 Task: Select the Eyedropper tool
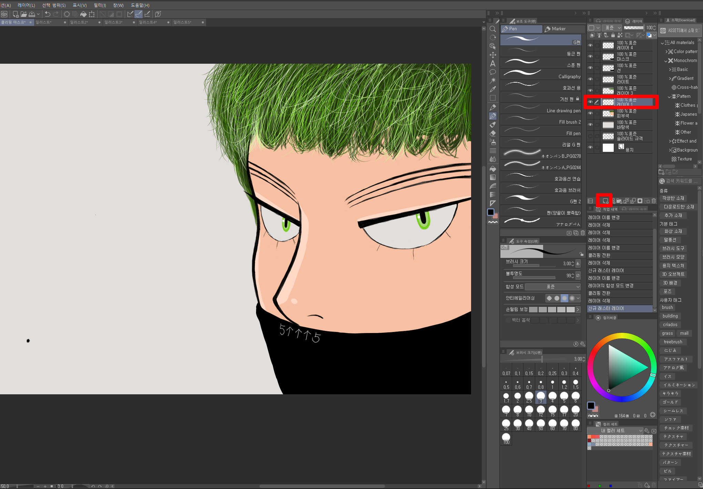click(493, 89)
